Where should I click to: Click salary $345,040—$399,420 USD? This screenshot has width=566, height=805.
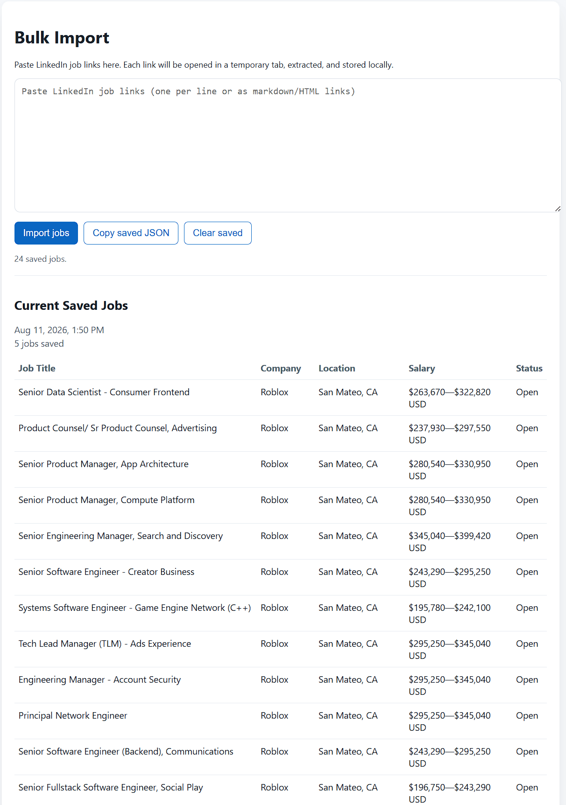click(x=450, y=542)
